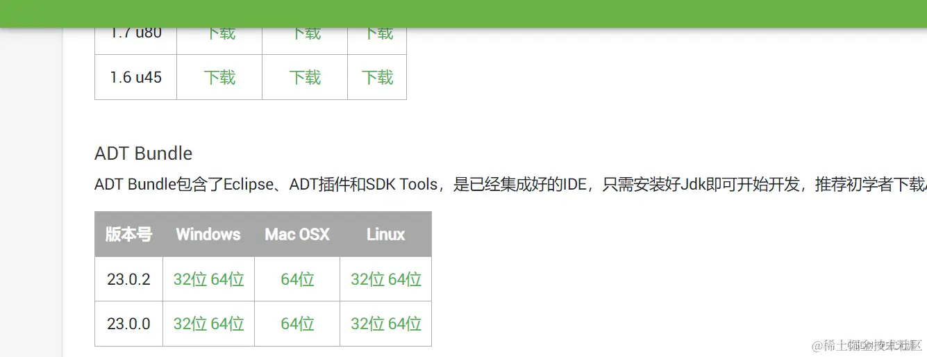Screen dimensions: 927x357
Task: Select the 1.6 u45 version cell
Action: click(135, 77)
